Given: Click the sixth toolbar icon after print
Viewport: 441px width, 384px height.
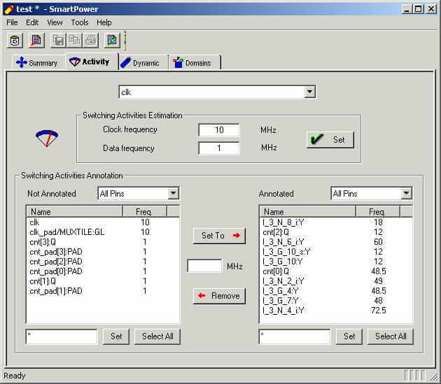Looking at the screenshot, I should pos(112,41).
